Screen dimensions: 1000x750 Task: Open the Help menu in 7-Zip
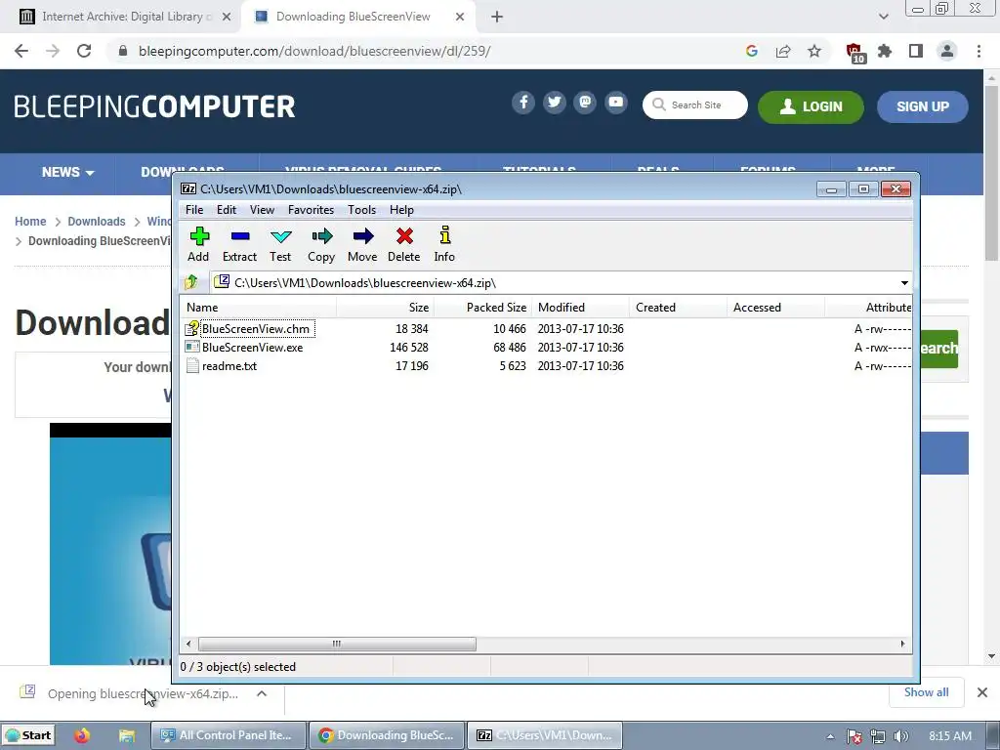401,210
